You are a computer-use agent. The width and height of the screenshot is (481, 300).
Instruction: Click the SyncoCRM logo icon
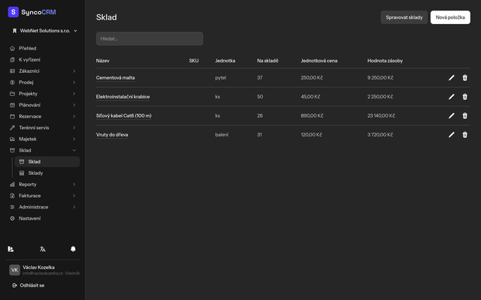(14, 12)
